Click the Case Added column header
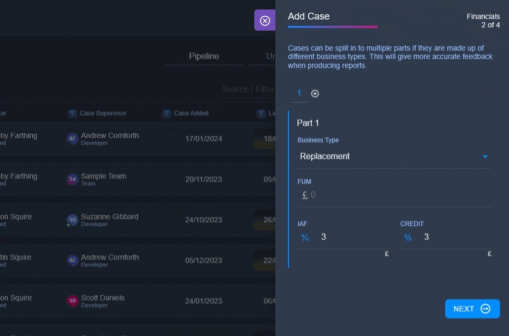This screenshot has width=509, height=336. click(191, 113)
